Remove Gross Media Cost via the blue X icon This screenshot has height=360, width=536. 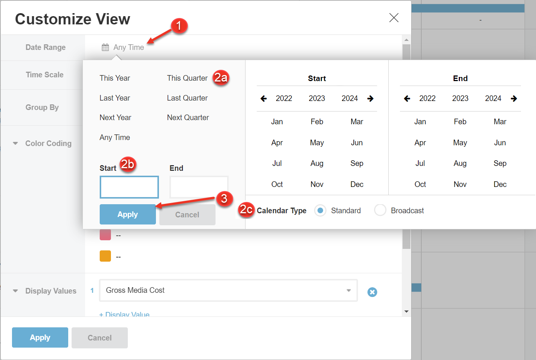click(x=372, y=292)
